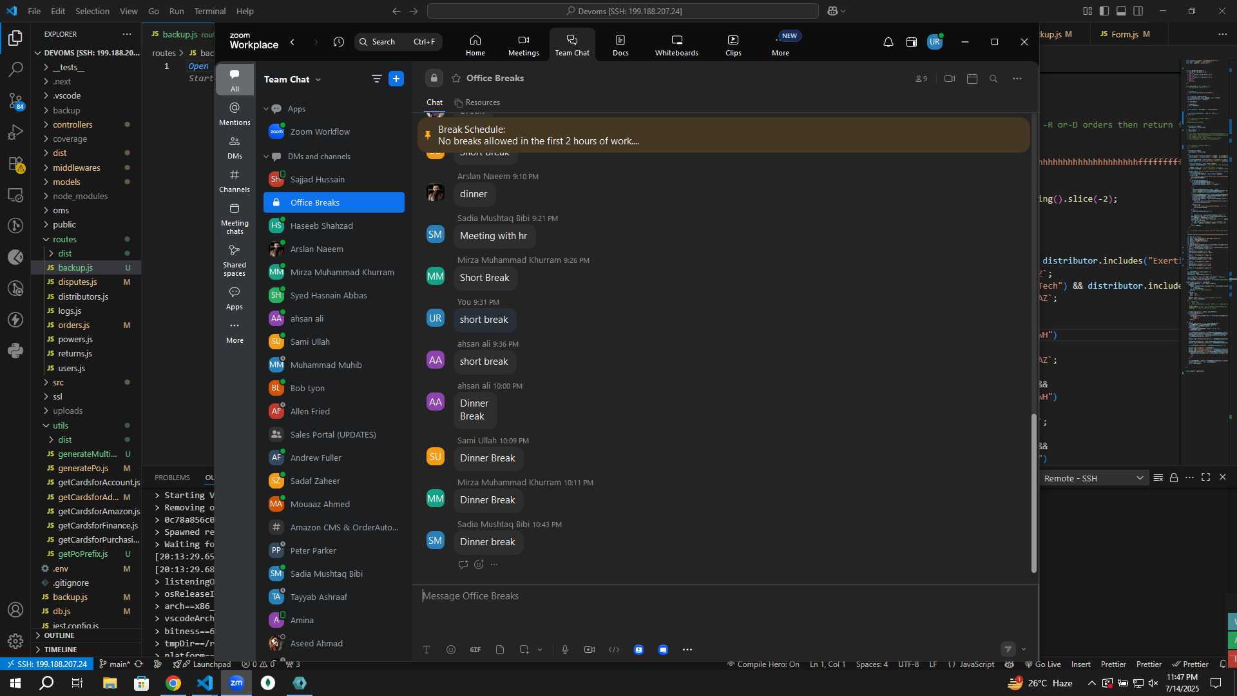Open emoji picker in message toolbar

click(451, 650)
